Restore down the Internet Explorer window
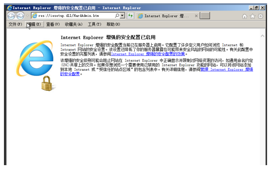 [x=257, y=8]
